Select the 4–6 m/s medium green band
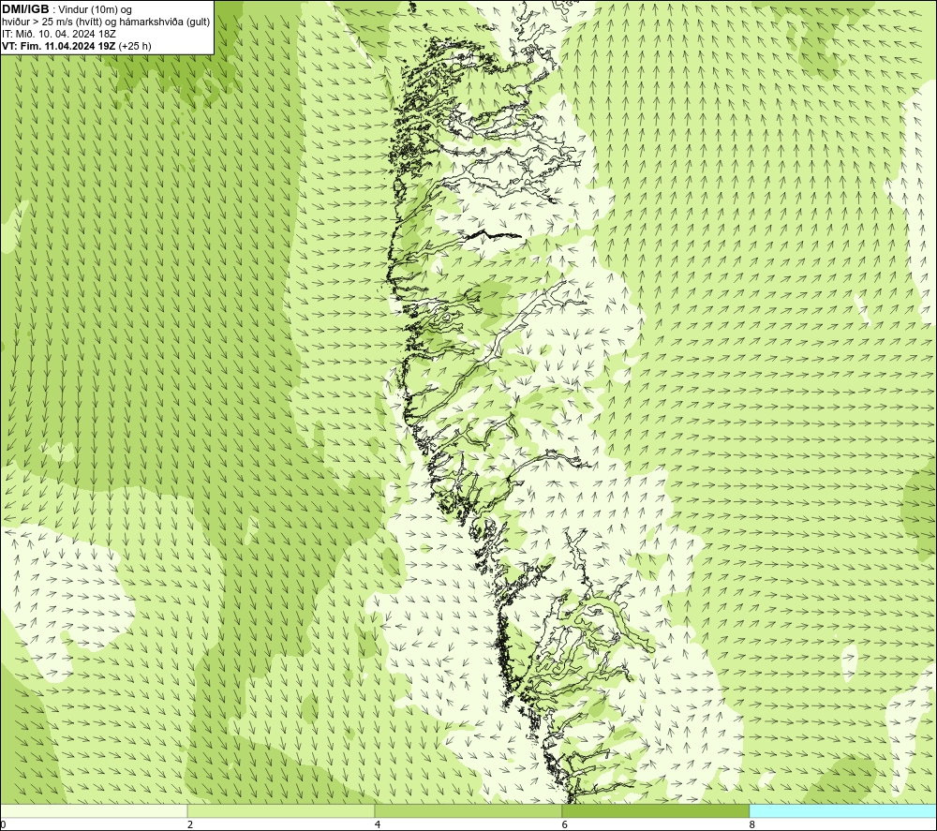The height and width of the screenshot is (831, 937). (468, 810)
